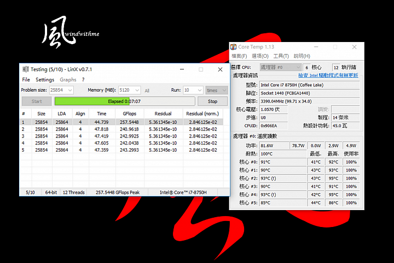The image size is (394, 263).
Task: Click the Core Temp title bar icon
Action: 234,47
